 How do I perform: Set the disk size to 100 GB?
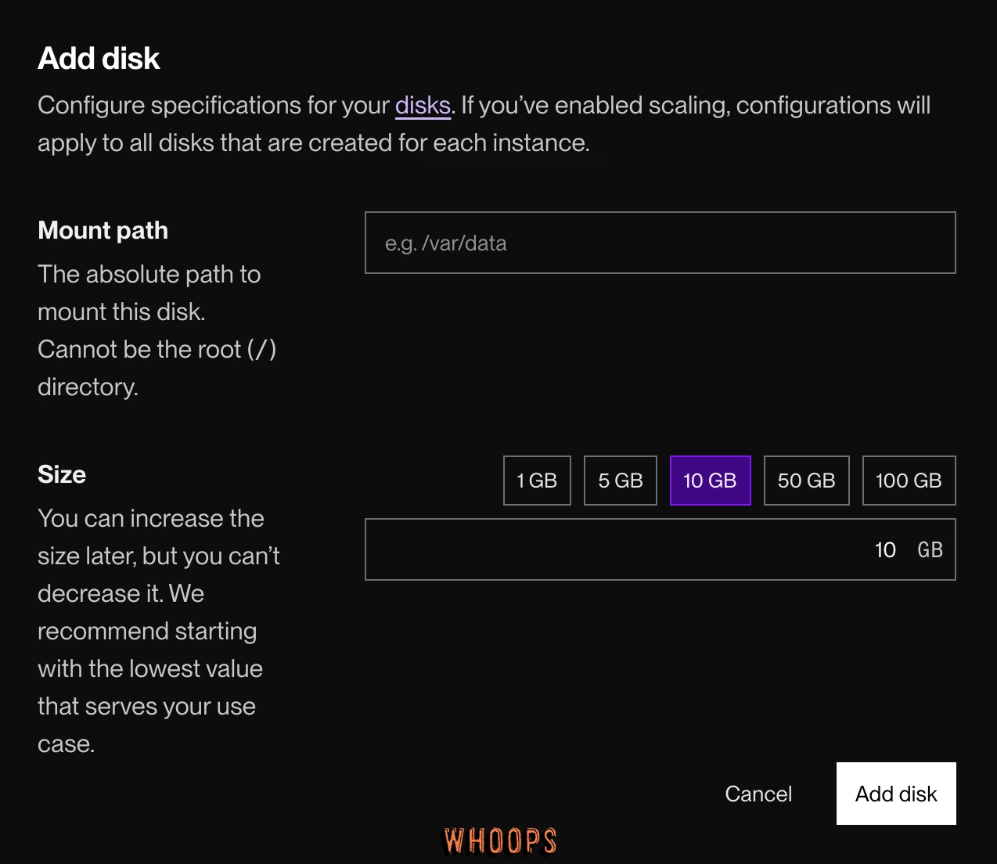[x=909, y=481]
